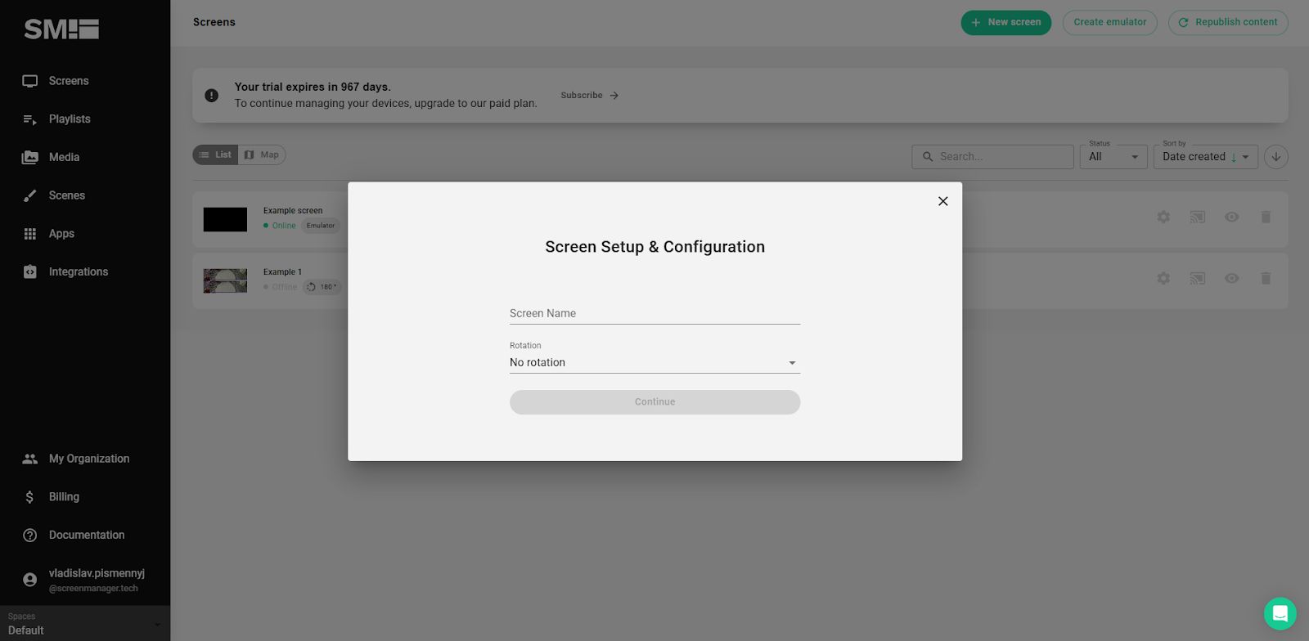
Task: Open Media in the sidebar
Action: [64, 157]
